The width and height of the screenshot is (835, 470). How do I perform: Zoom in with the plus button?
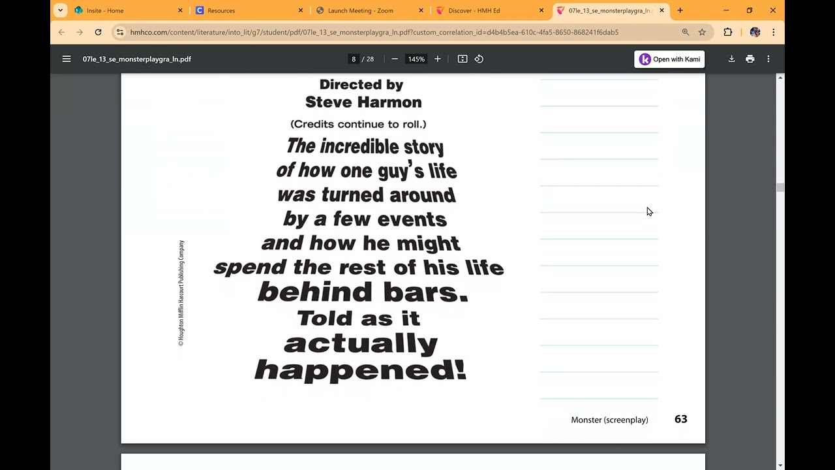[438, 59]
